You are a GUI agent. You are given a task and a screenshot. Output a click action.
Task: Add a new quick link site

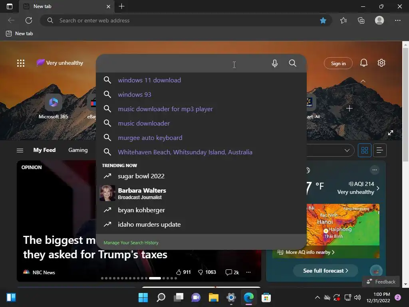(349, 108)
